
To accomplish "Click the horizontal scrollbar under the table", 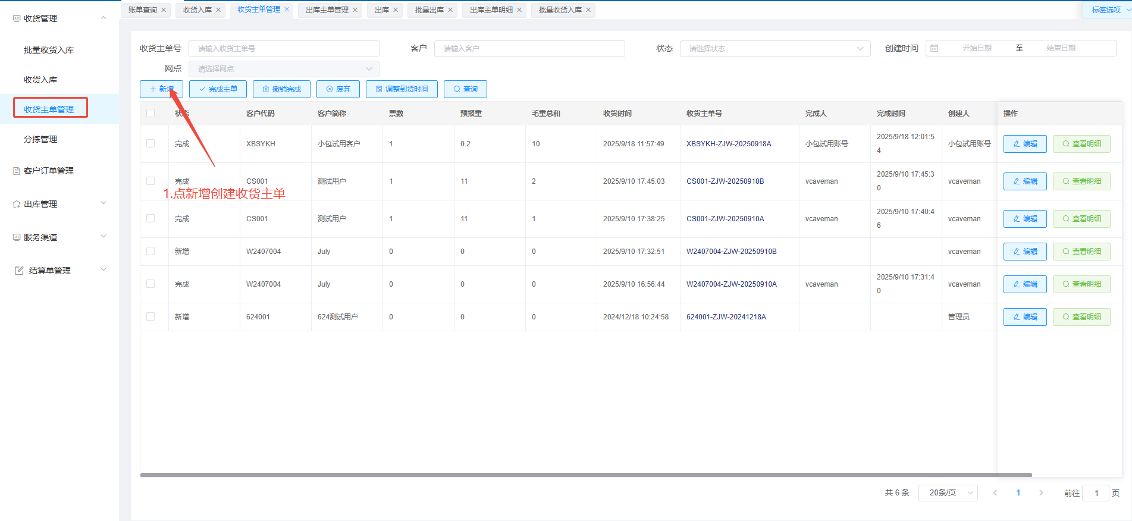I will click(x=585, y=475).
